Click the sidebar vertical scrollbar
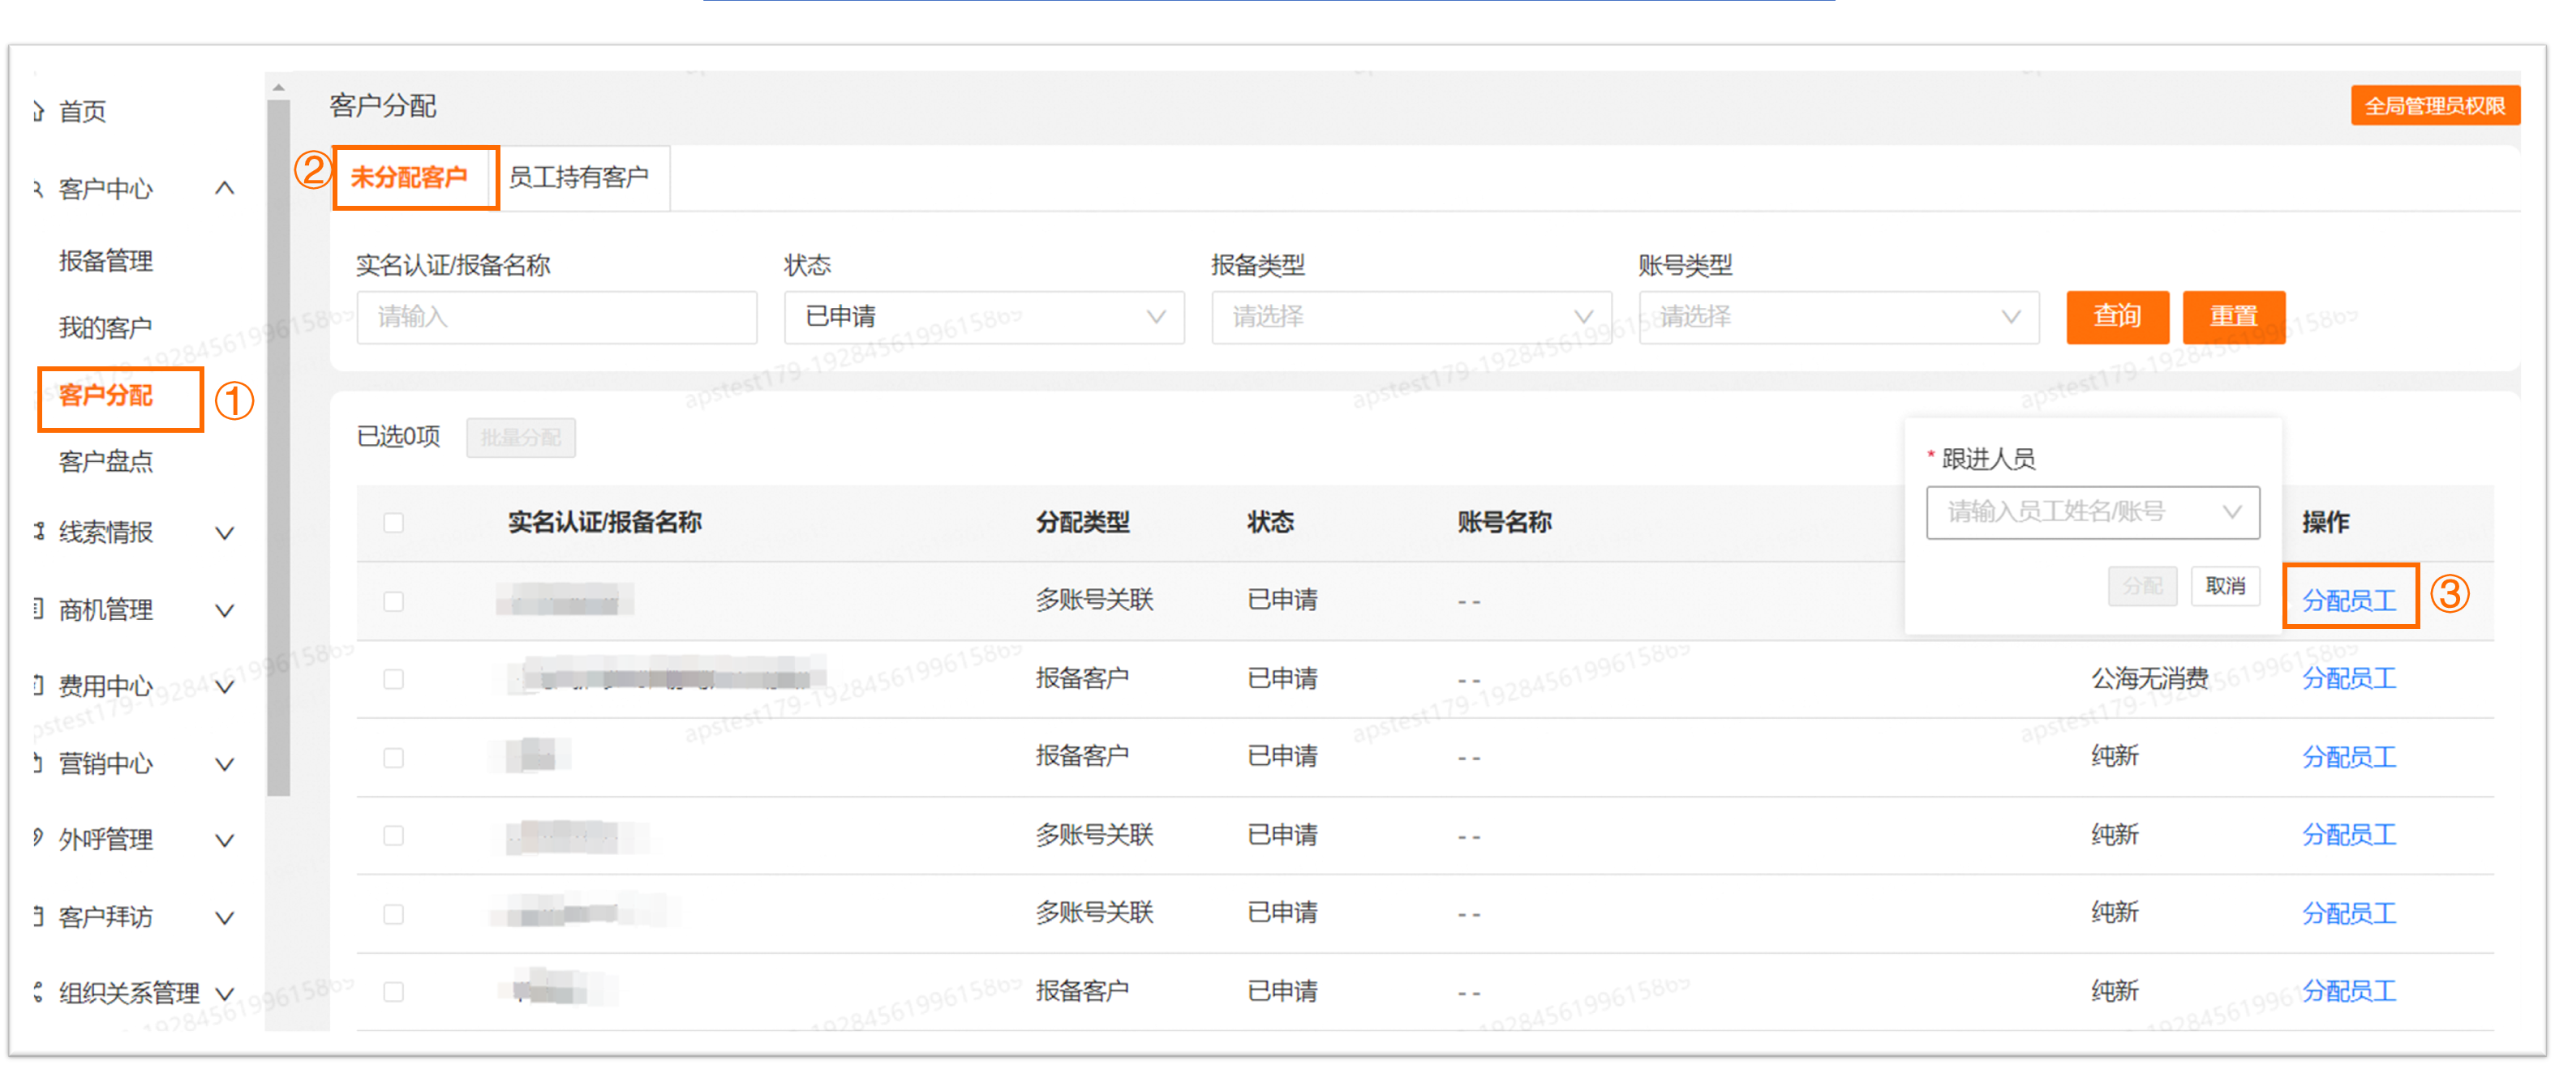The height and width of the screenshot is (1065, 2555). click(279, 446)
